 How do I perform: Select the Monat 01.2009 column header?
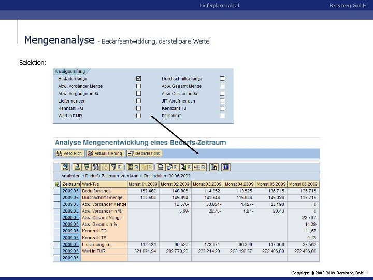coord(143,184)
